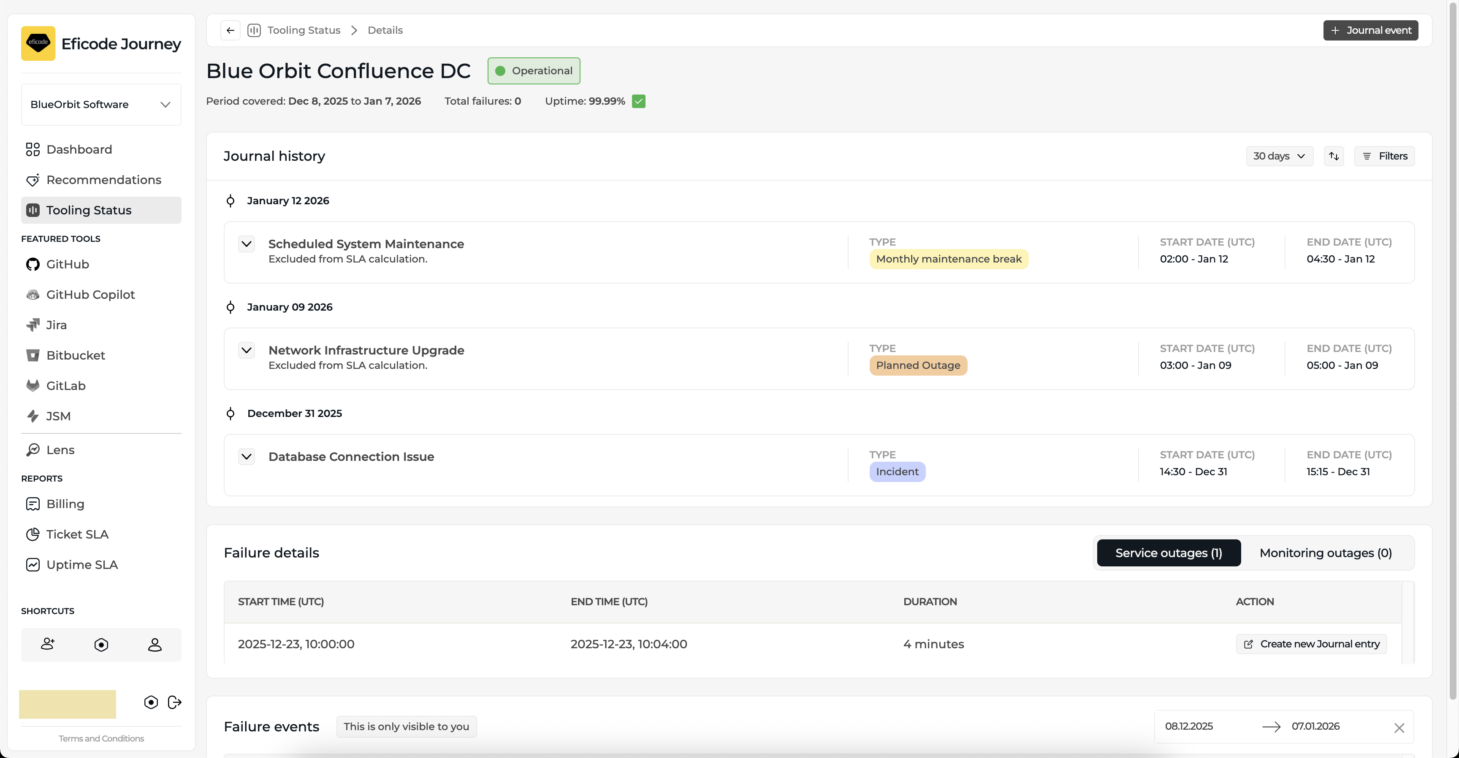
Task: Click the sort order arrows icon
Action: [x=1334, y=156]
